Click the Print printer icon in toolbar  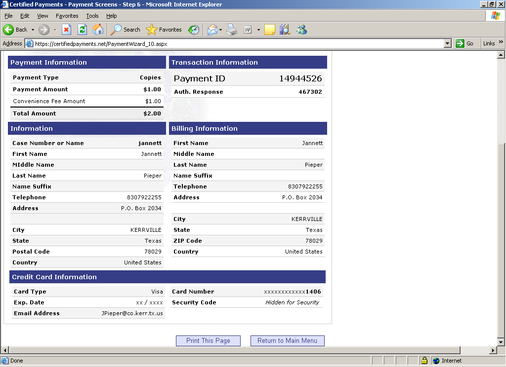pos(232,30)
